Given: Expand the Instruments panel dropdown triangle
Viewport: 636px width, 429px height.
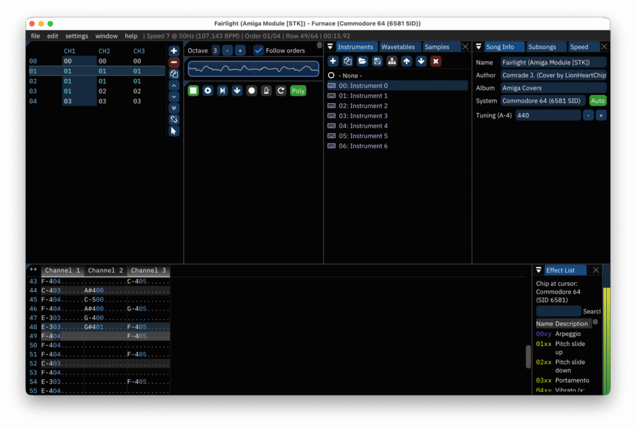Looking at the screenshot, I should 330,47.
